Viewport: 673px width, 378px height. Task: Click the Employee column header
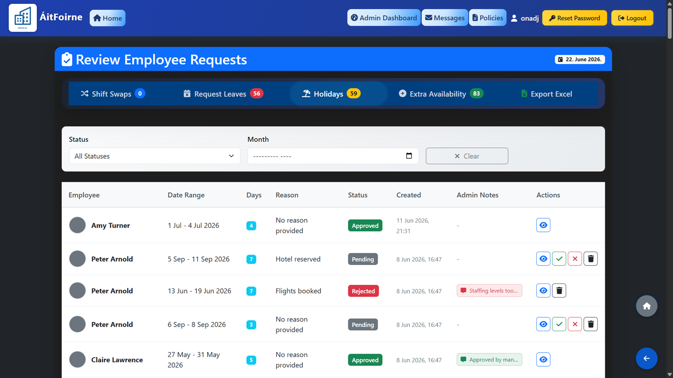click(84, 195)
